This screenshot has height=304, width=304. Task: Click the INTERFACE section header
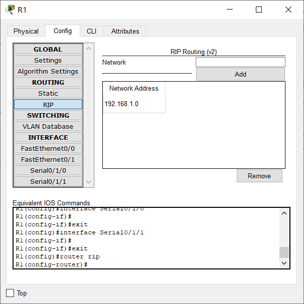click(x=48, y=137)
